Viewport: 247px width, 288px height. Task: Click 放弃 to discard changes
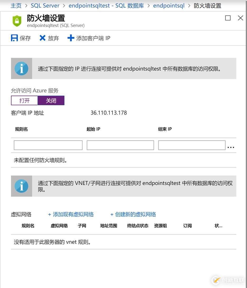click(54, 38)
